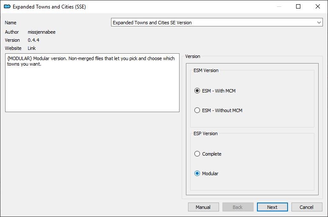328x217 pixels.
Task: Minimize the Expanded Towns and Cities window
Action: pyautogui.click(x=279, y=6)
